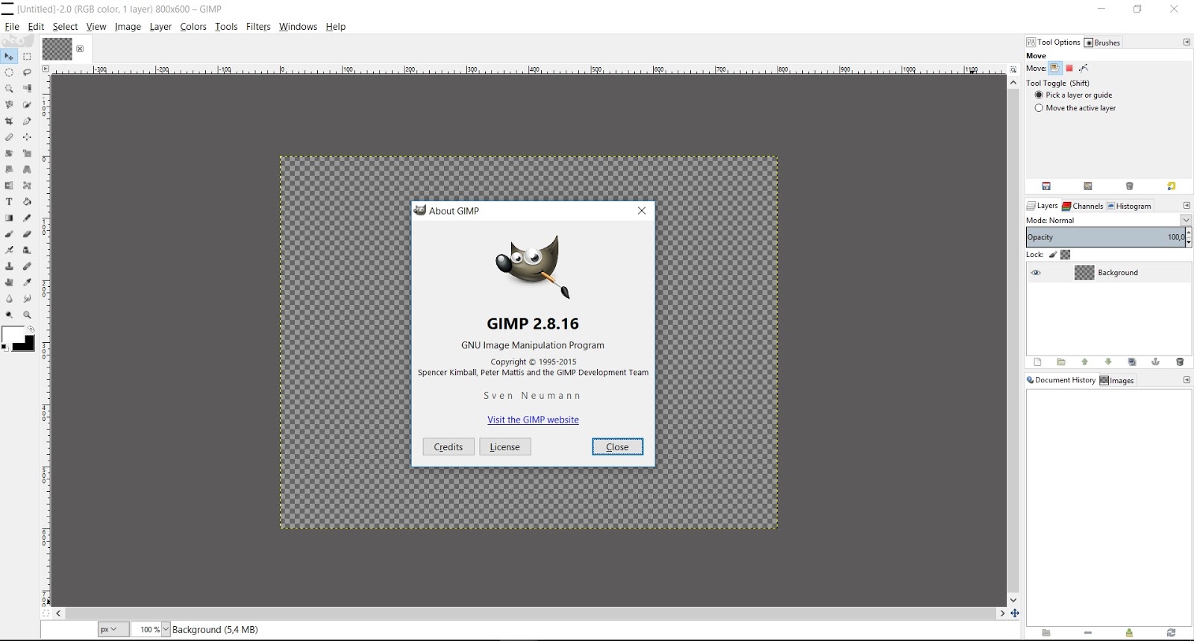Toggle lock pixels on the layer

click(1053, 255)
